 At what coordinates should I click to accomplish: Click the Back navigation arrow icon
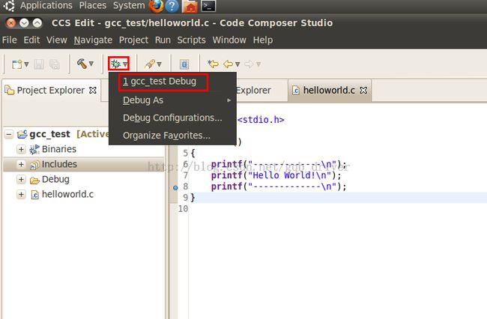229,64
